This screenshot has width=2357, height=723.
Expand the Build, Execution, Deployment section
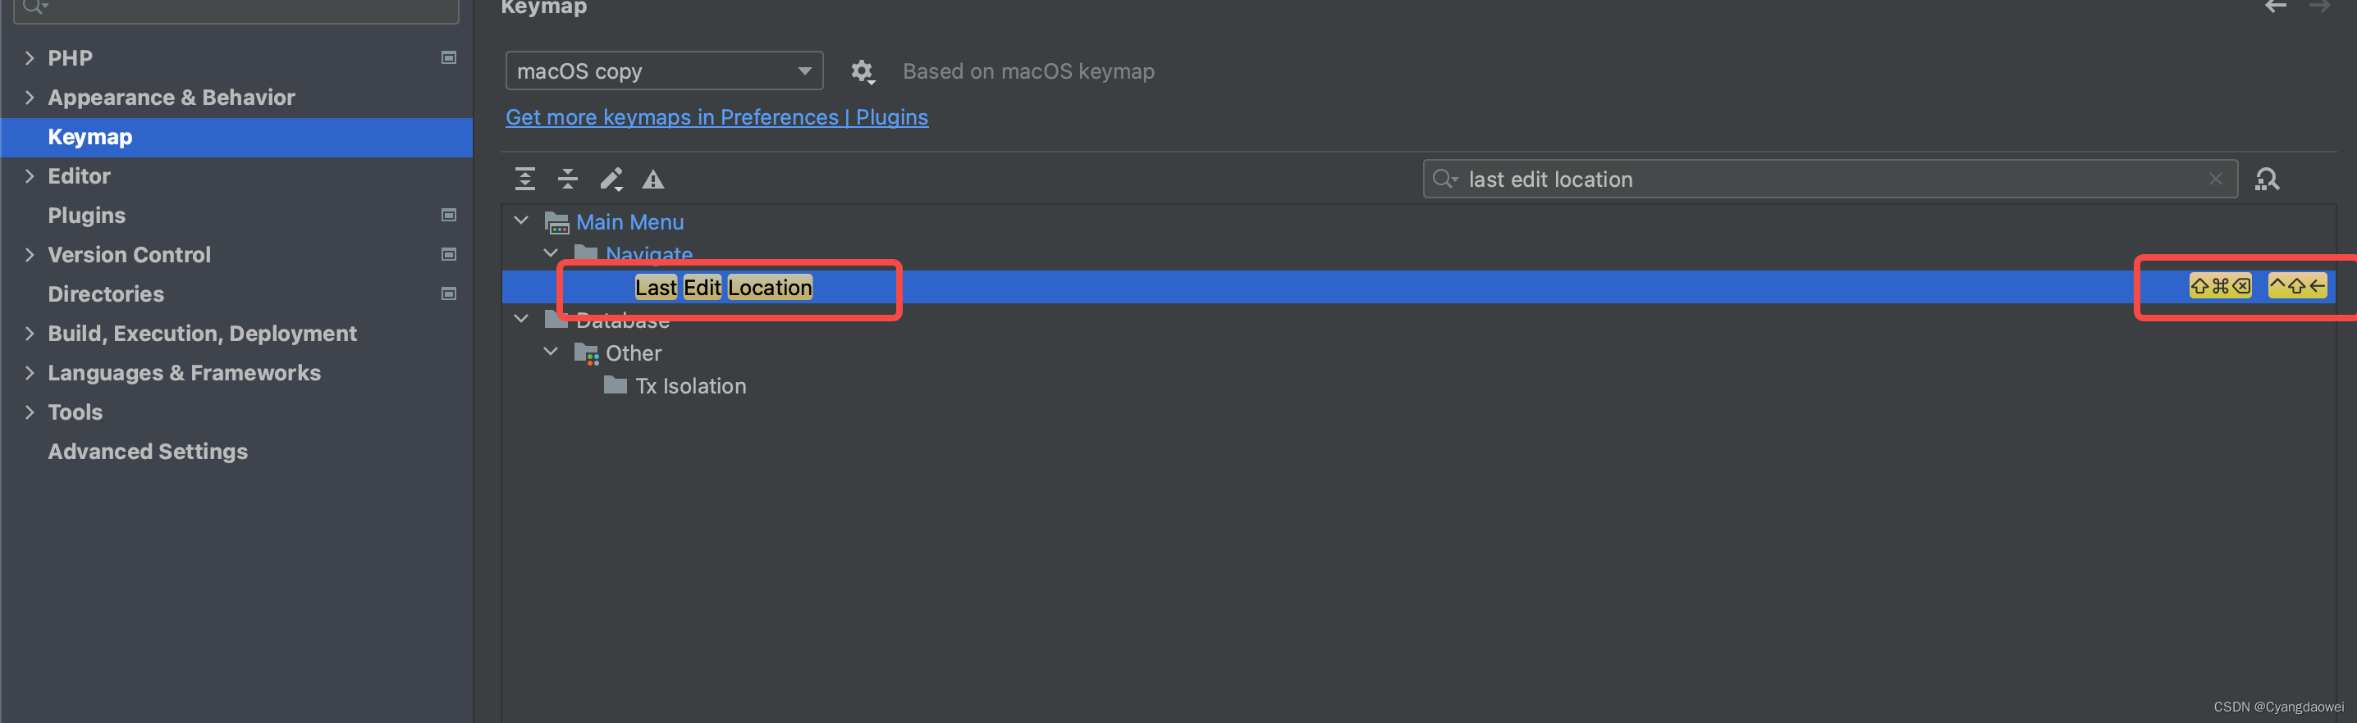[30, 334]
